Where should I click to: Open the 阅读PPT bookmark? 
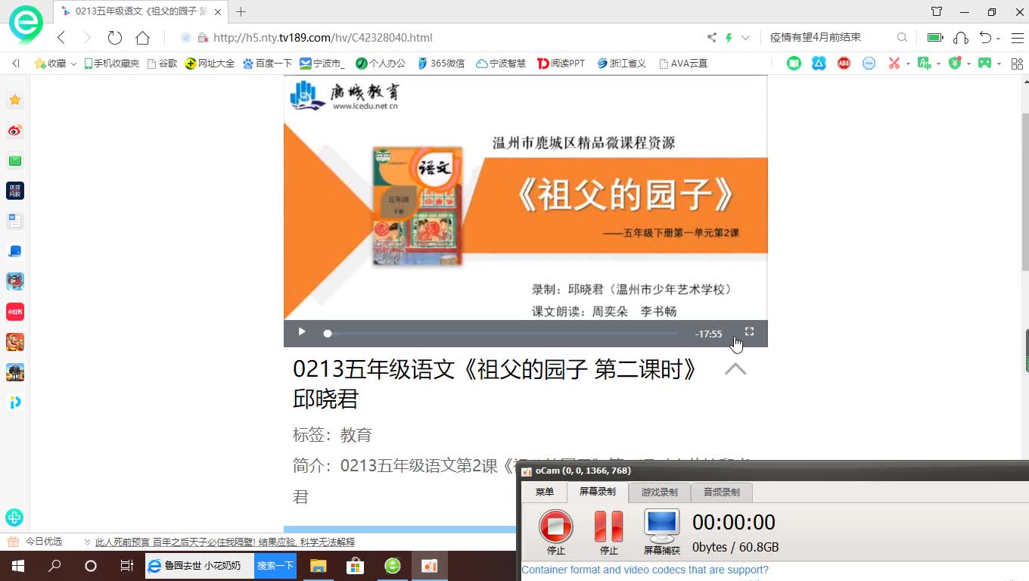[x=561, y=64]
